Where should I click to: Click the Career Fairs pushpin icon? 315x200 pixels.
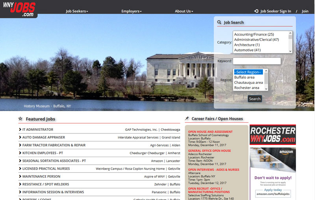tap(187, 118)
